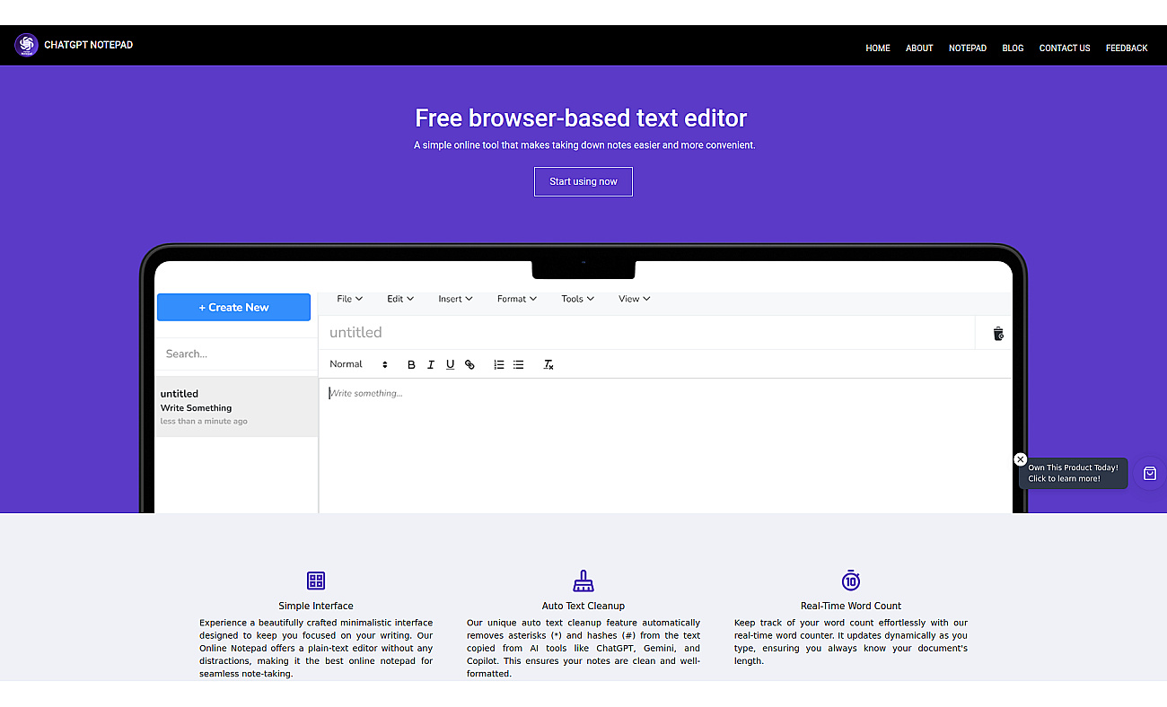Click the CHATGPT NOTEPAD brand text link

(x=88, y=45)
